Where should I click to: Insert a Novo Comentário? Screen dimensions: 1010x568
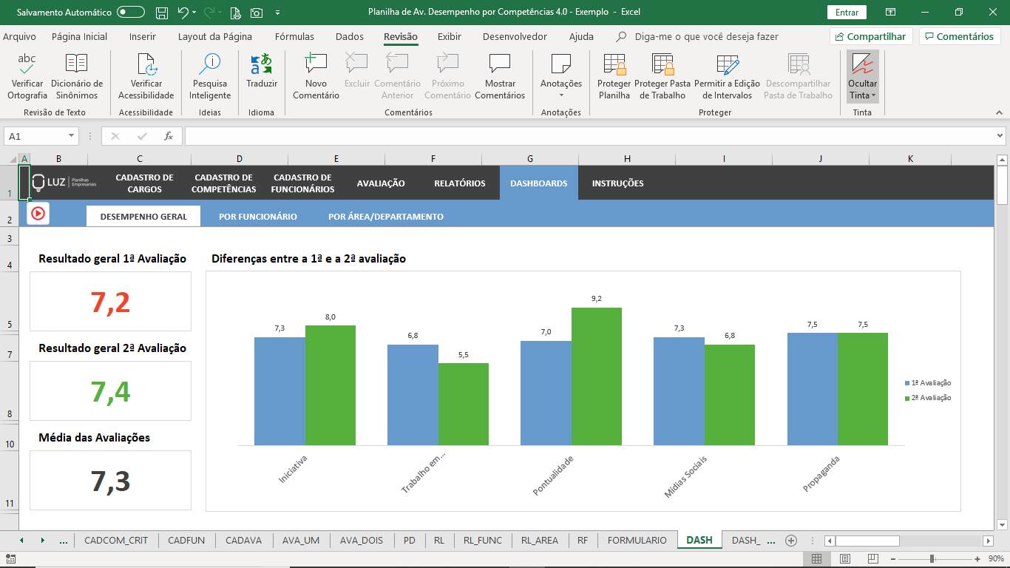[316, 76]
